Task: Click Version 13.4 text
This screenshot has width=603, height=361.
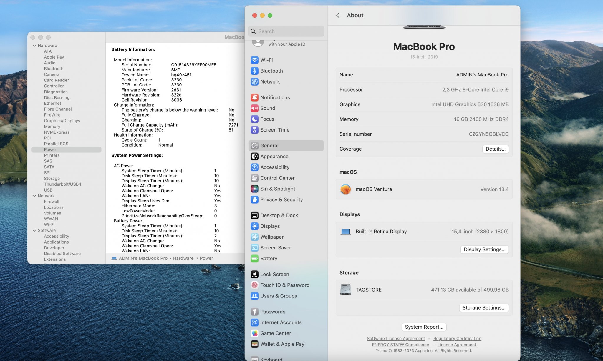Action: coord(494,189)
